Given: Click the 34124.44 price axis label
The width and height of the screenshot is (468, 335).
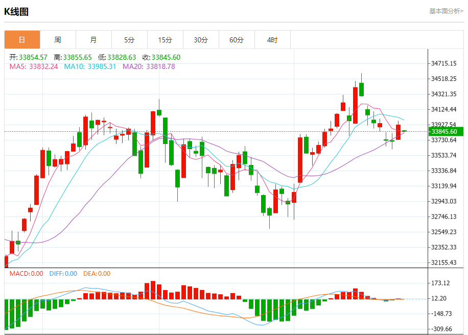Looking at the screenshot, I should [444, 109].
